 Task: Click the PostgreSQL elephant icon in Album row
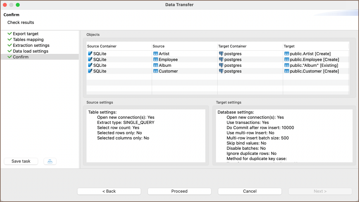221,65
